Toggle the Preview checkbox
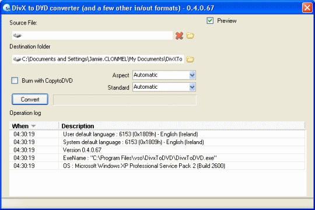The image size is (315, 210). coord(210,20)
